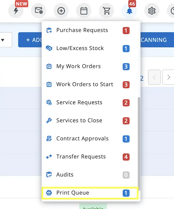The width and height of the screenshot is (174, 209).
Task: Select Purchase Requests from alerts menu
Action: pyautogui.click(x=82, y=30)
